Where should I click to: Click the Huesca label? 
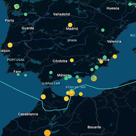click(x=113, y=8)
